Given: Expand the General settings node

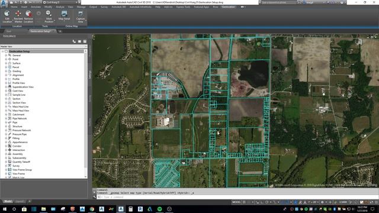Looking at the screenshot, I should (6, 55).
